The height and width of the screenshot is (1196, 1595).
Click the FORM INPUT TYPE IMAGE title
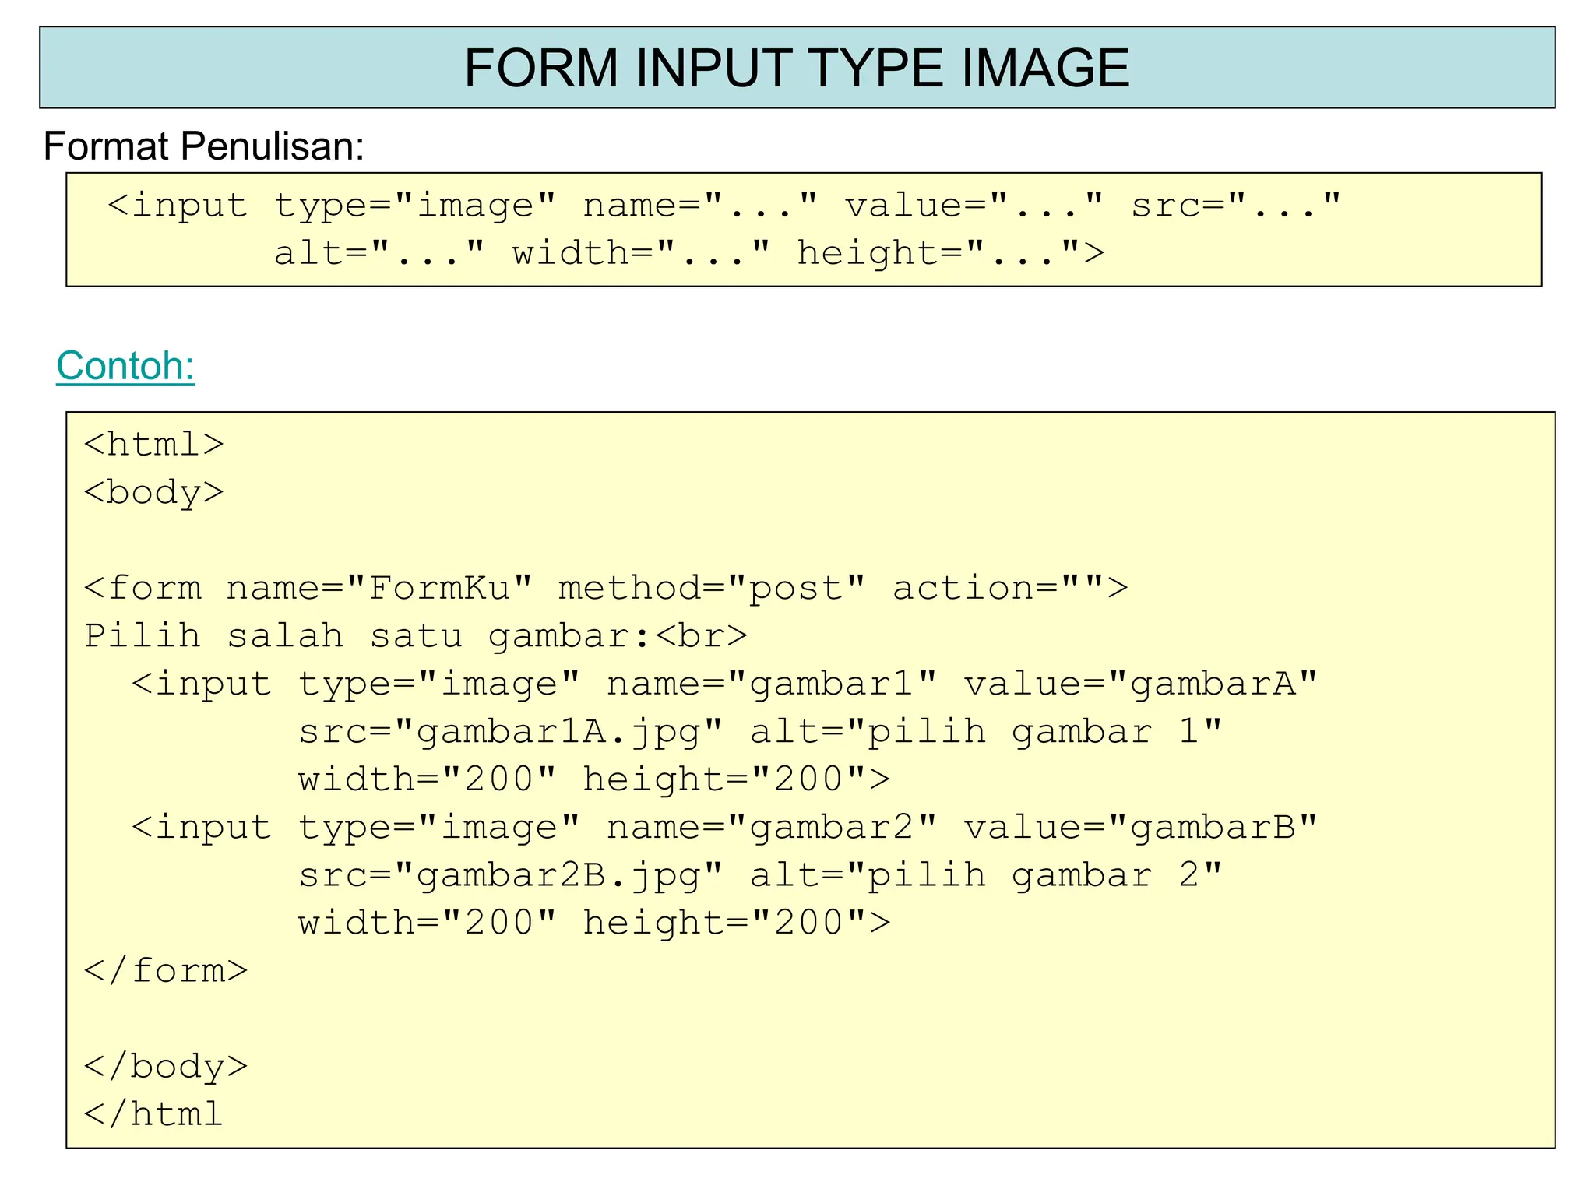coord(796,68)
